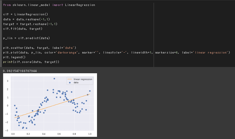Click the orange line marker in legend
The height and width of the screenshot is (139, 235).
click(69, 79)
